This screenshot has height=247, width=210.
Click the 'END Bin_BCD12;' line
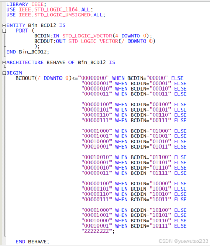click(x=28, y=52)
